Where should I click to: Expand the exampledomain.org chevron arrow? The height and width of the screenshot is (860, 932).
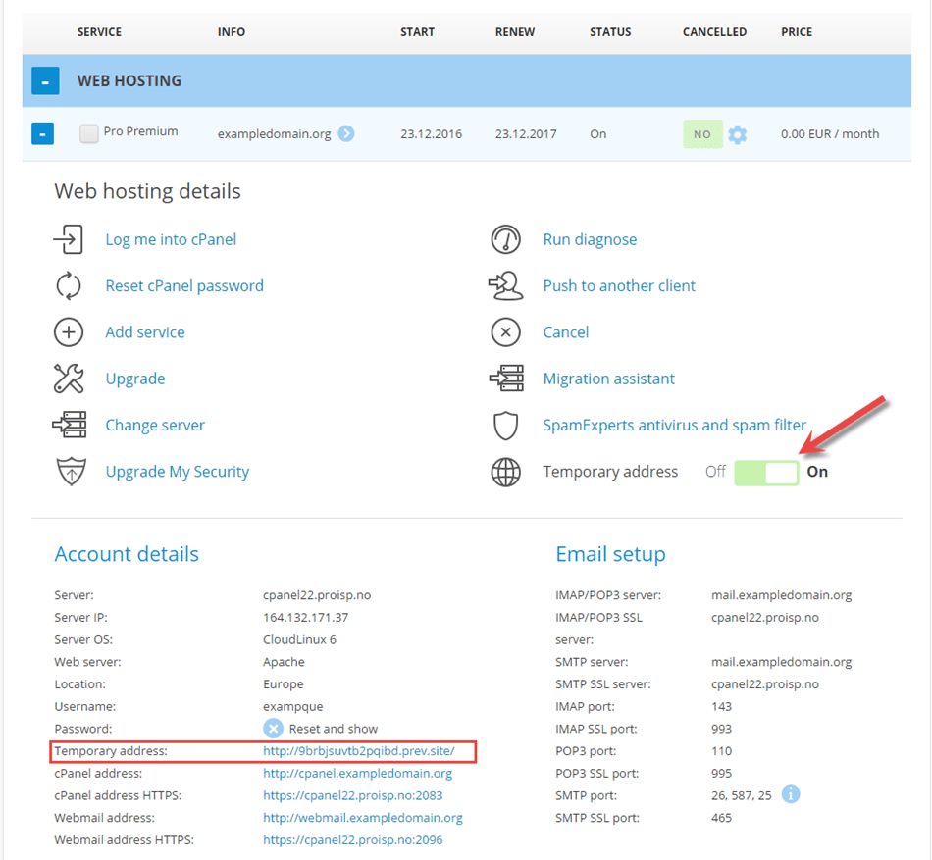(346, 133)
